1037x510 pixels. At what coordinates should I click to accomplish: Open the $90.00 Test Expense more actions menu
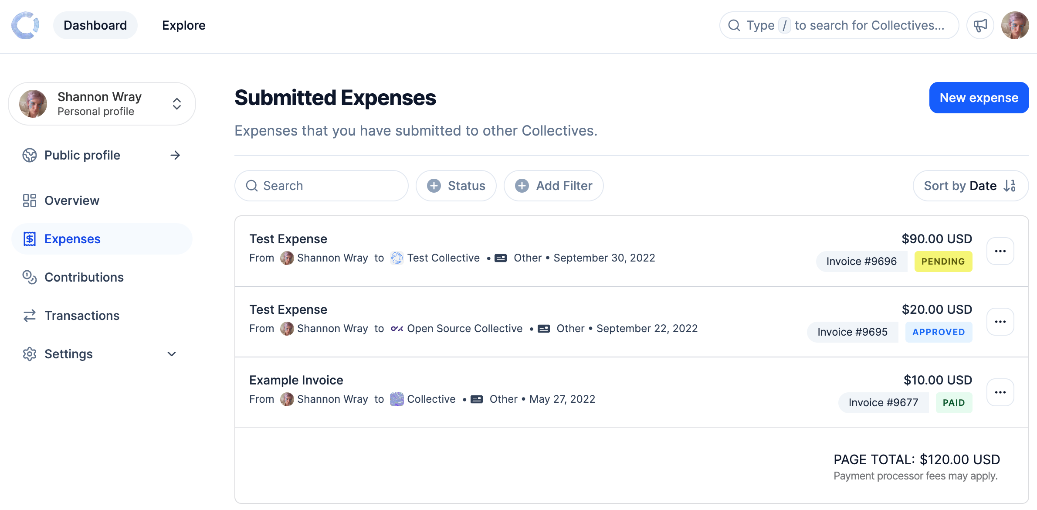click(x=1000, y=251)
